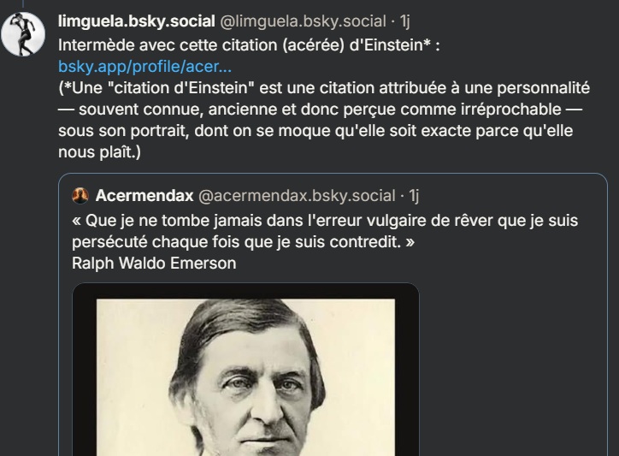
Task: Follow the bsky.app/profile/acer... link
Action: (x=144, y=67)
